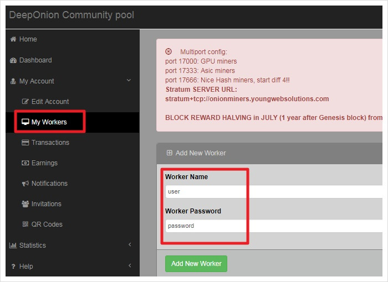
Task: Click the Help question mark icon
Action: (x=13, y=267)
